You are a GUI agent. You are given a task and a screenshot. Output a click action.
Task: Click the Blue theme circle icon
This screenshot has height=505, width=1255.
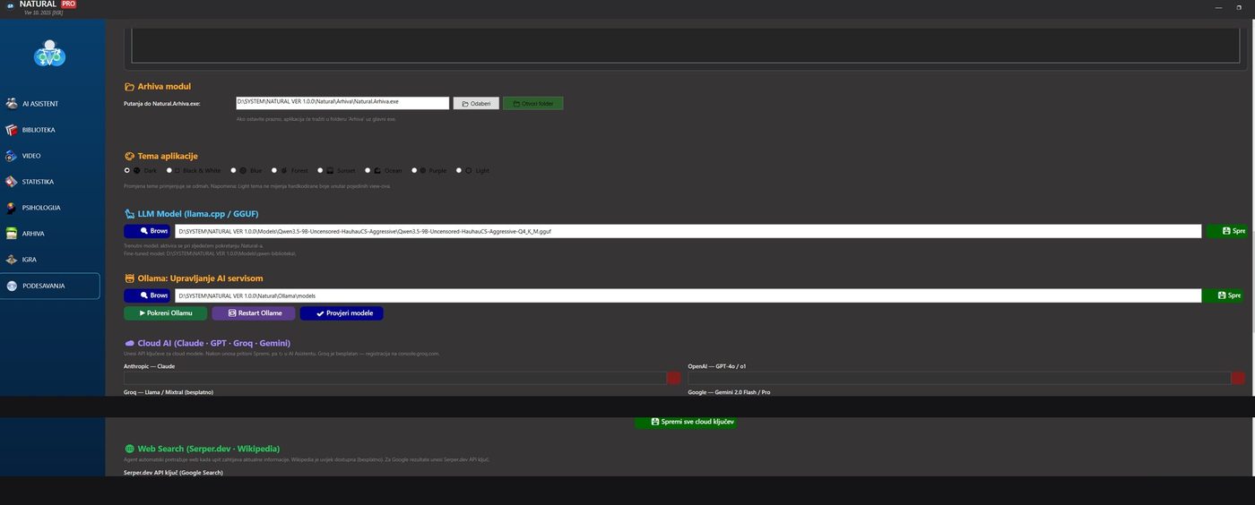click(x=244, y=170)
